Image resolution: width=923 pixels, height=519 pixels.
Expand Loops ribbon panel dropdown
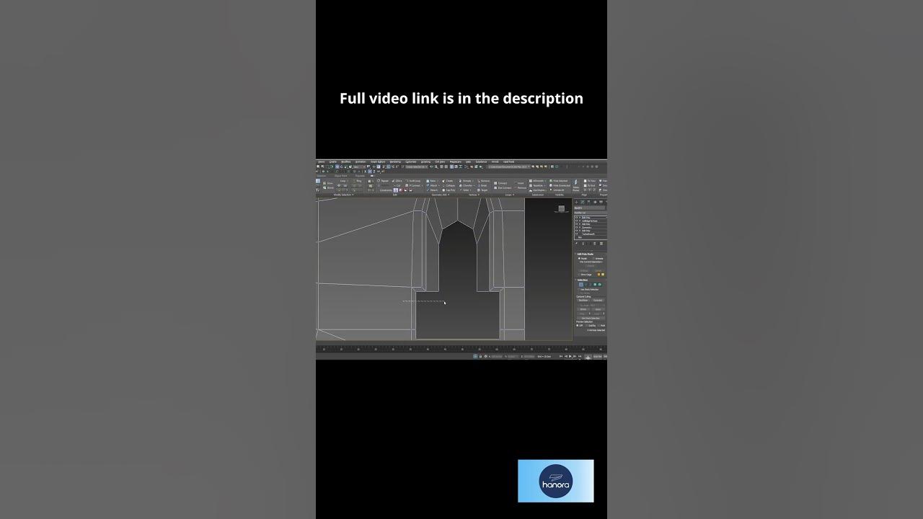509,195
